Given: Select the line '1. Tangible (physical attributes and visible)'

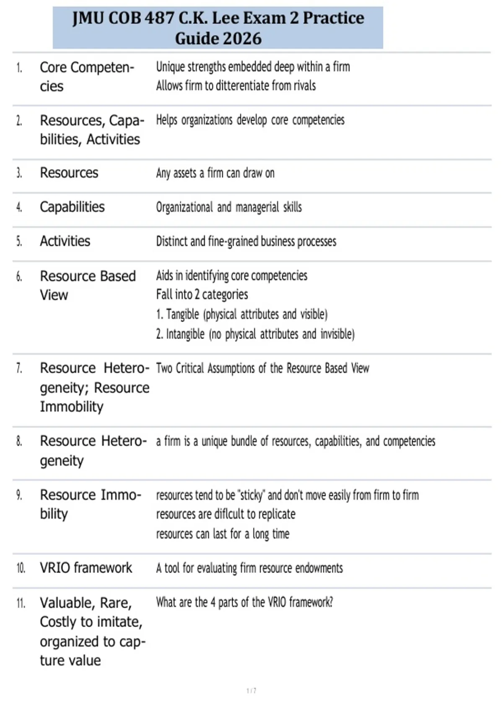Looking at the screenshot, I should 242,314.
